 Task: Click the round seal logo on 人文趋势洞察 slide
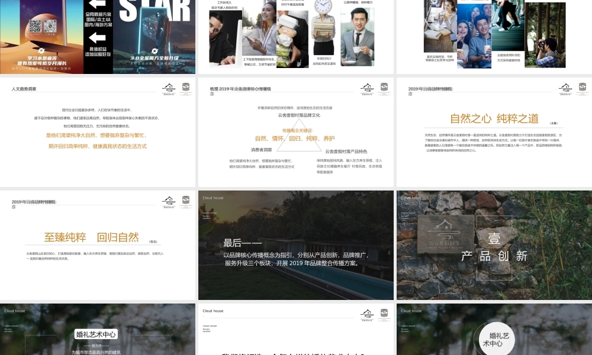point(186,88)
